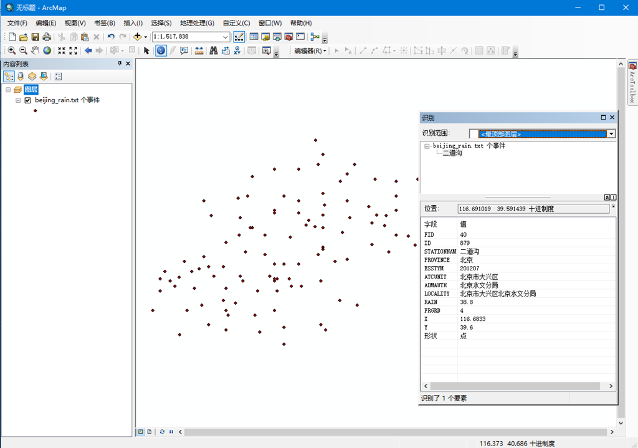The width and height of the screenshot is (638, 448).
Task: Open ModelBuilder window icon
Action: tap(315, 37)
